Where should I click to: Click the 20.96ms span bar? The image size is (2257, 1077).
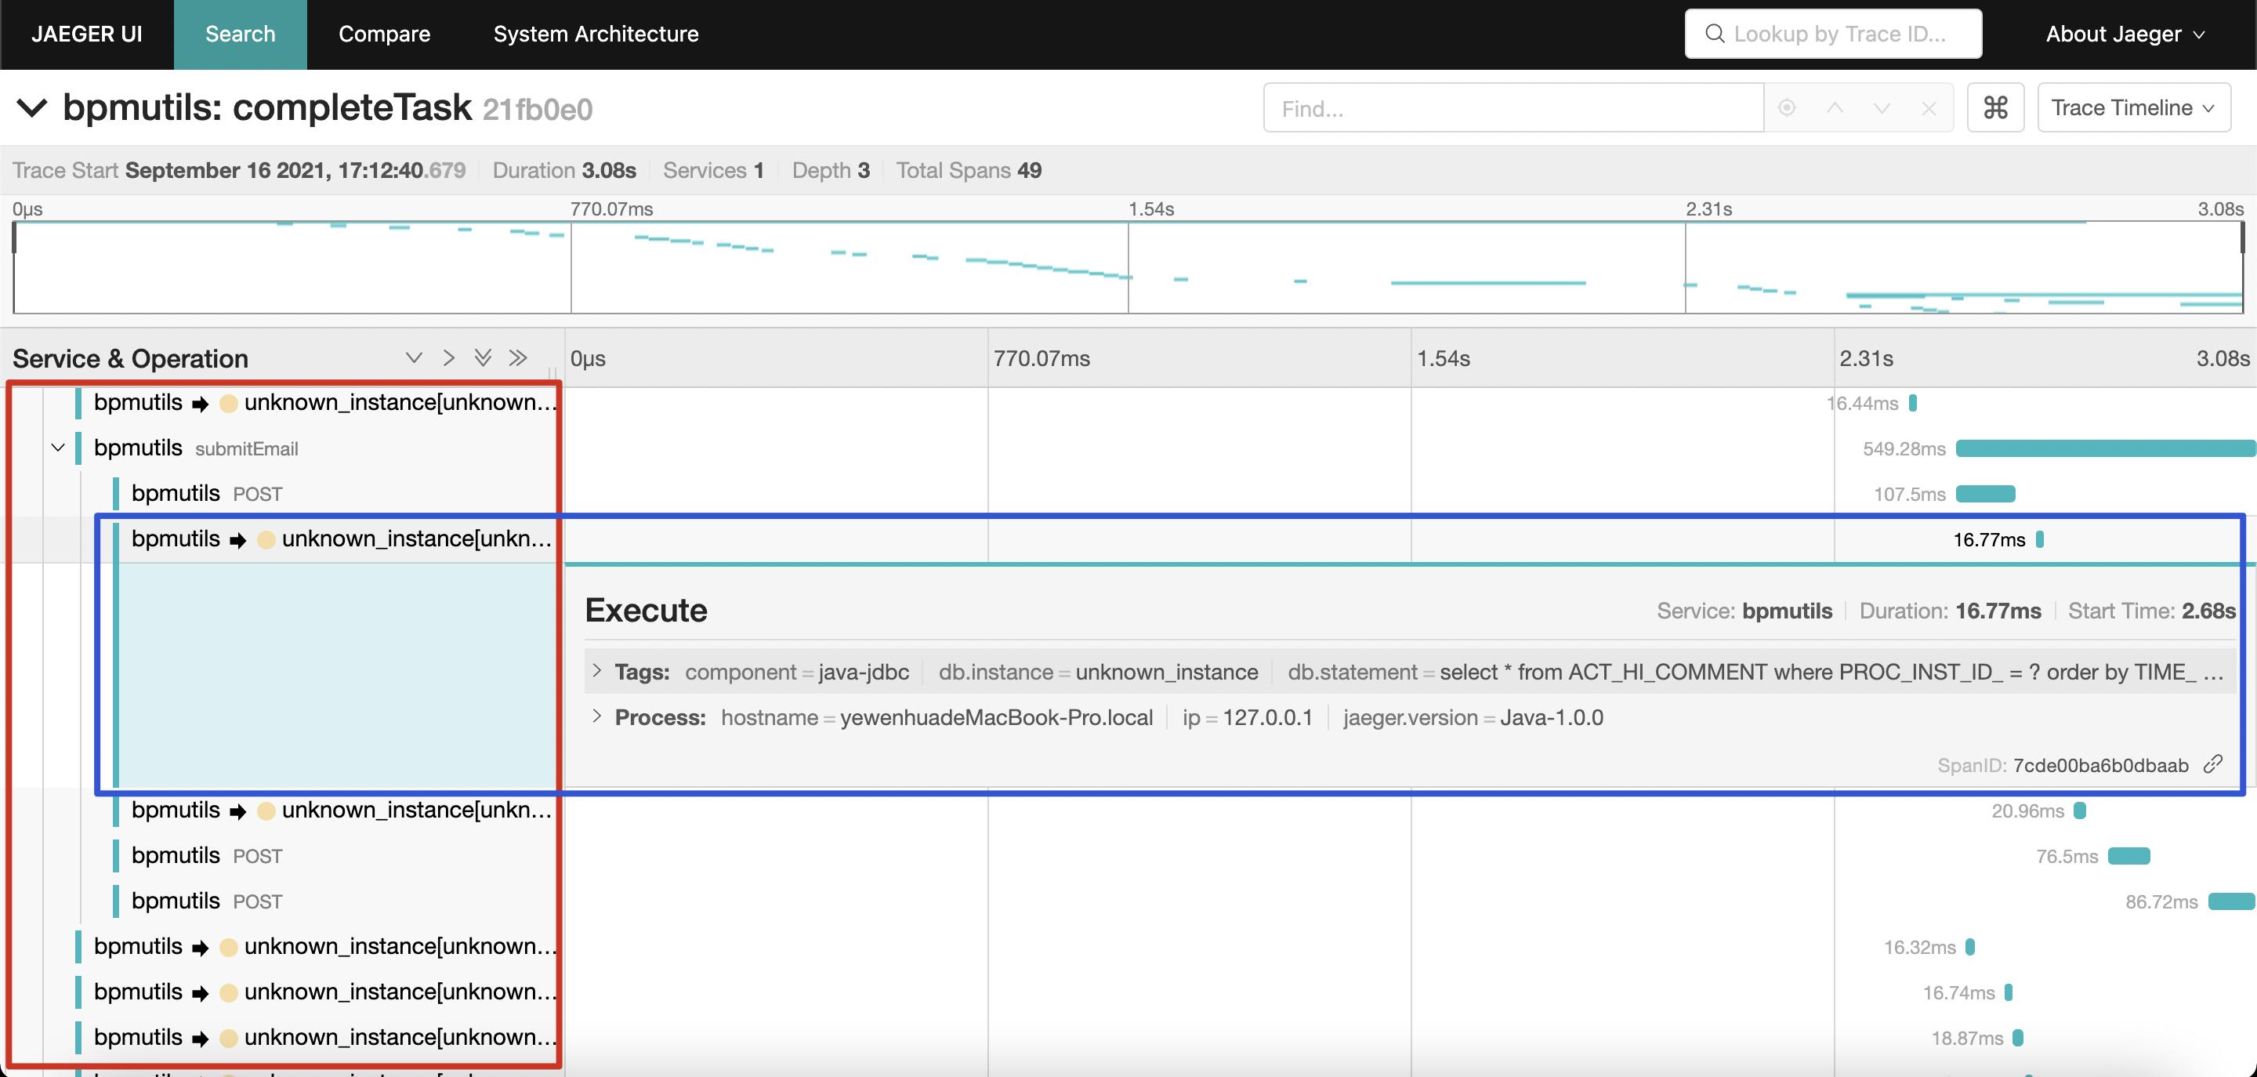[2080, 810]
